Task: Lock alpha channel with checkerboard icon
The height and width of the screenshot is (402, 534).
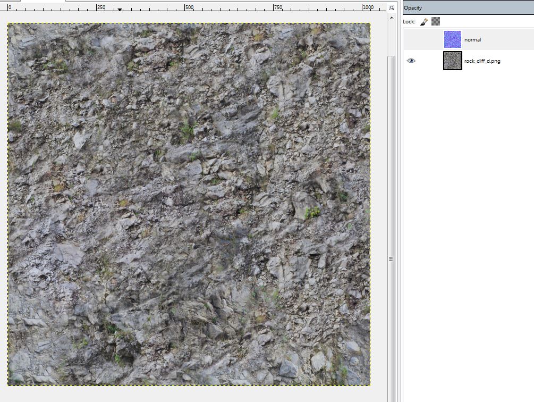Action: [x=436, y=21]
